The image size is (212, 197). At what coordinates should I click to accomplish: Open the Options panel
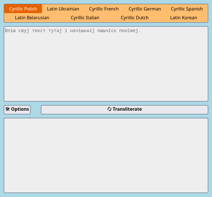17,110
